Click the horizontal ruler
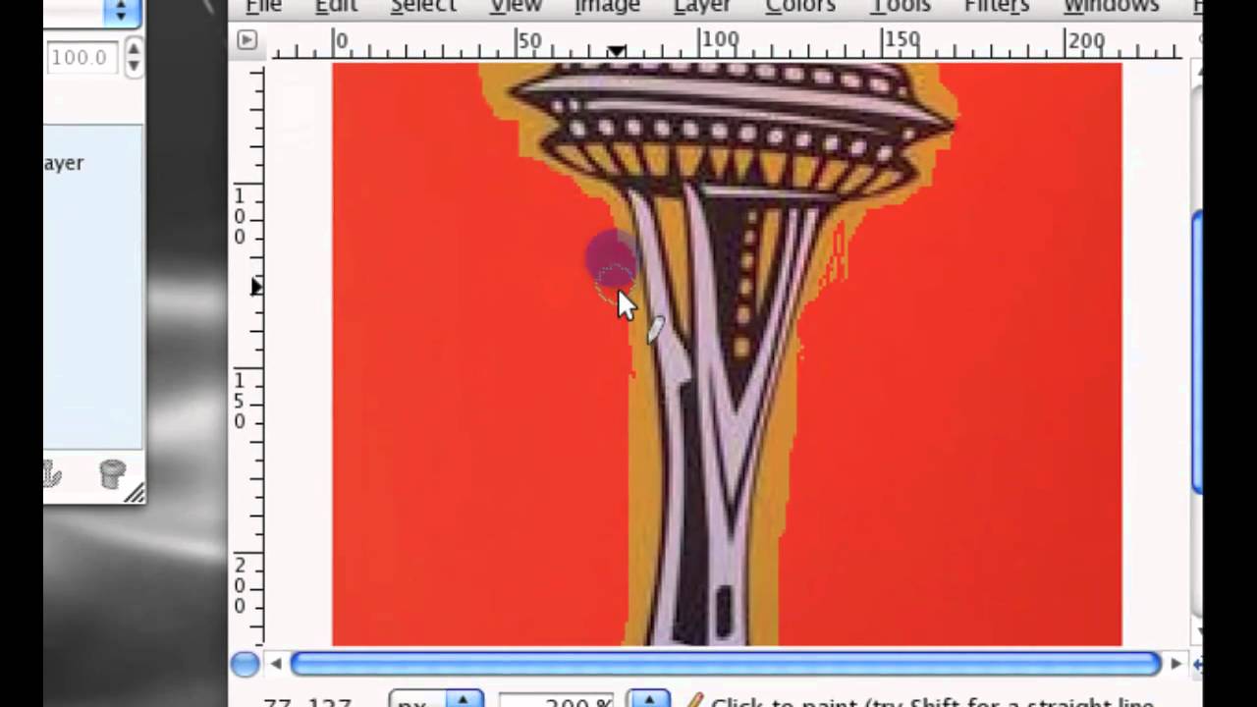This screenshot has width=1257, height=707. point(726,43)
